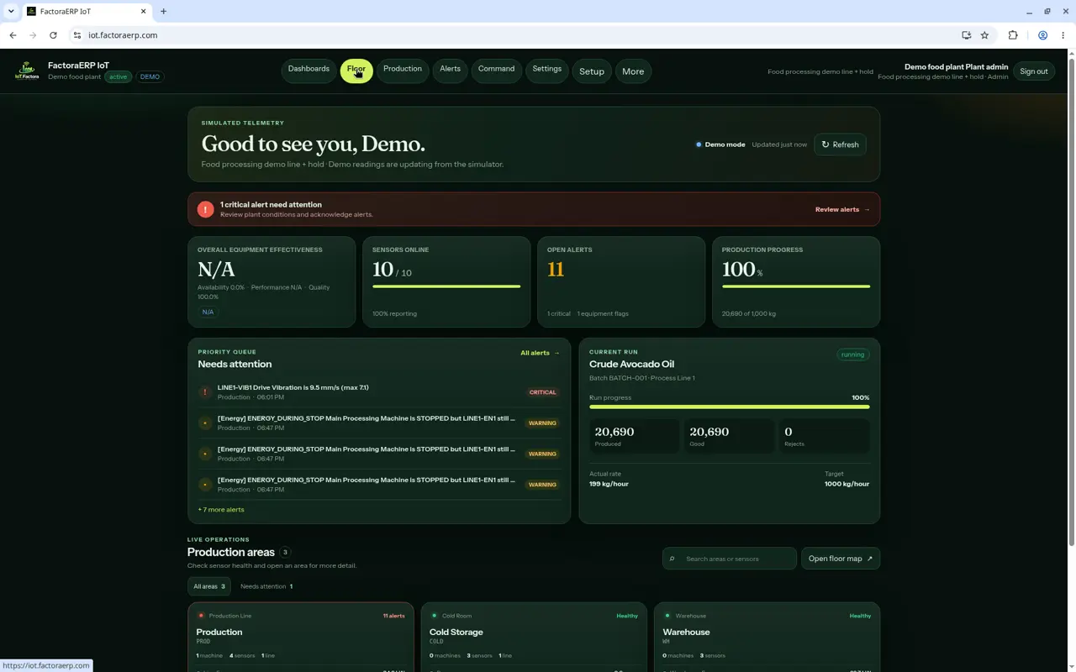This screenshot has height=672, width=1076.
Task: Click the red critical alert banner icon
Action: click(205, 209)
